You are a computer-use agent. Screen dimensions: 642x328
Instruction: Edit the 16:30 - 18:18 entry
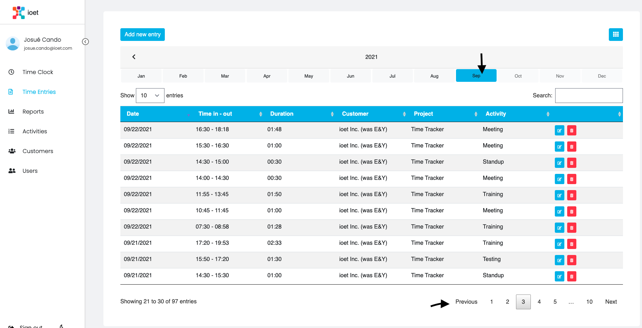click(559, 130)
